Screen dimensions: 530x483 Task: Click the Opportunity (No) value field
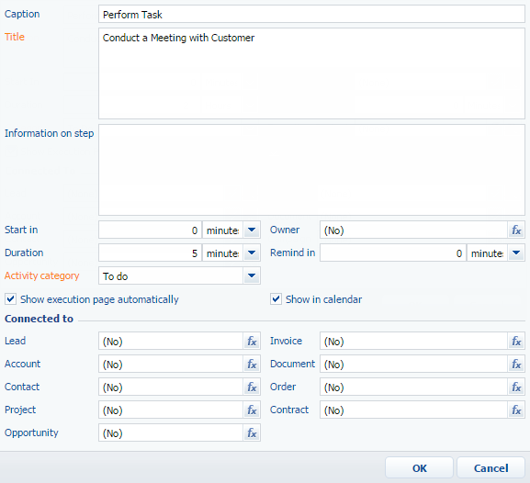[x=171, y=433]
